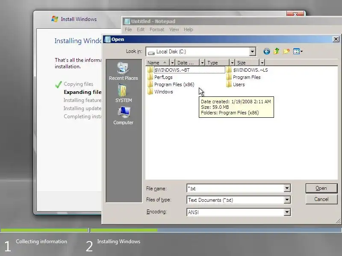Click the Installing Windows progress bar
Screen dimensions: 342x256
click(216, 230)
